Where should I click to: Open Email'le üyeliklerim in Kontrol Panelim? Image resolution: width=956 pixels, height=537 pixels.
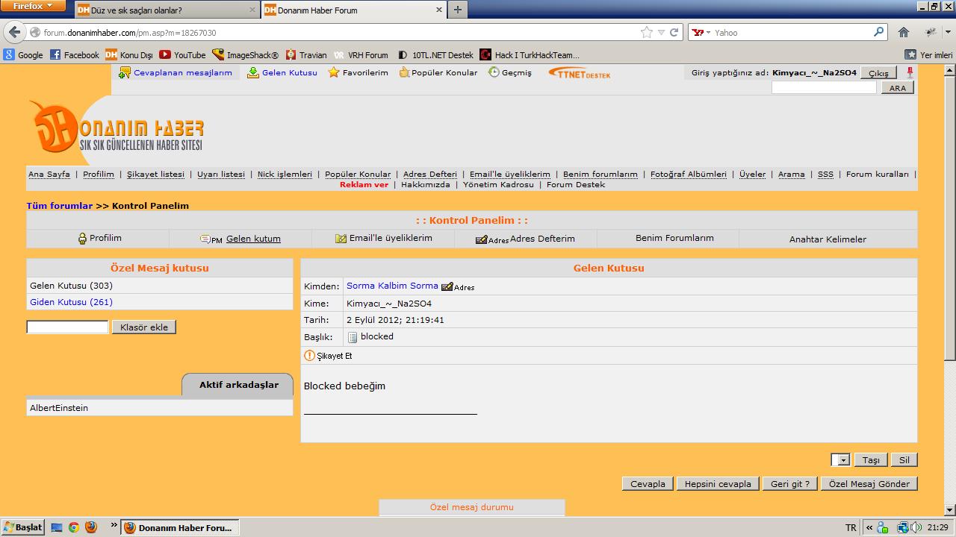tap(383, 239)
